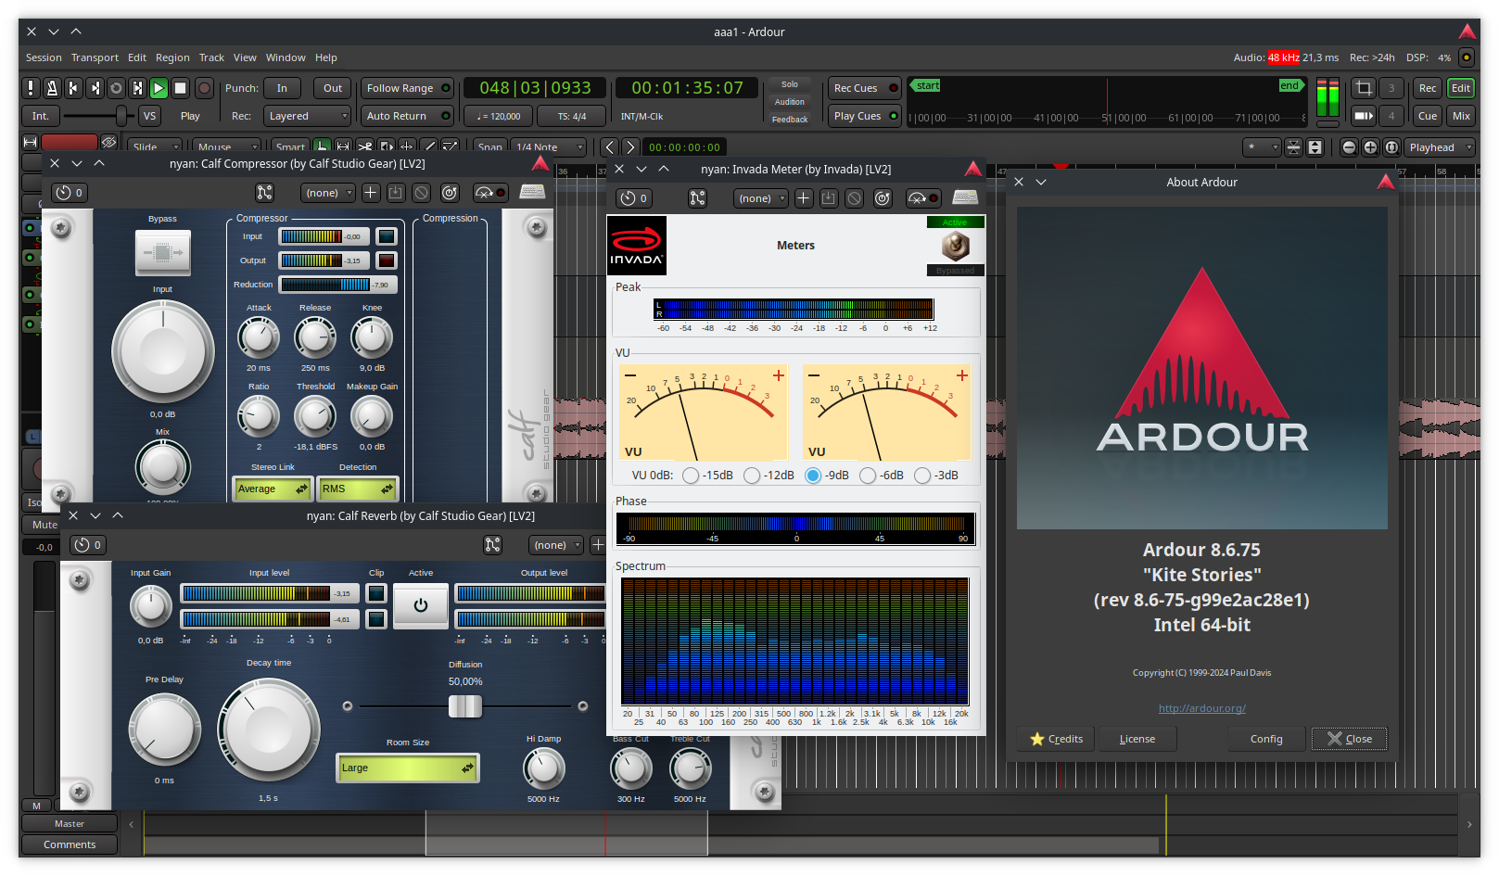Open the Track menu
1499x876 pixels.
pyautogui.click(x=211, y=57)
